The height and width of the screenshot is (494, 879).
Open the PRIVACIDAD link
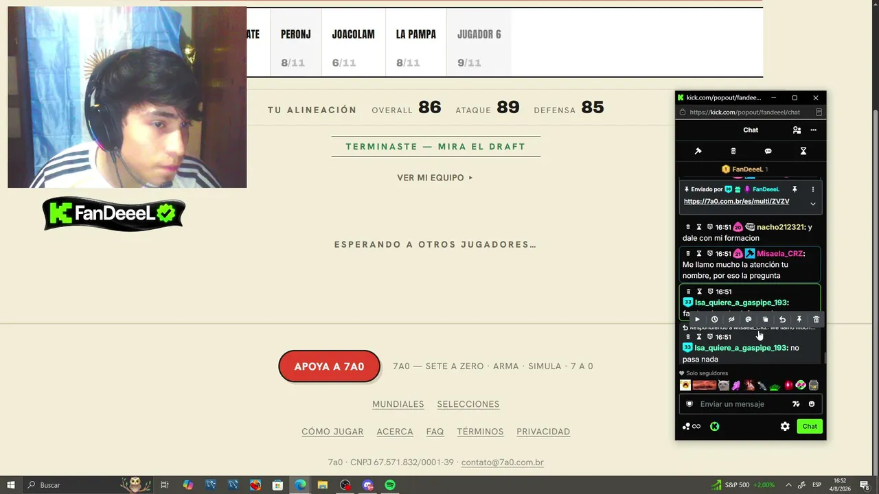[543, 432]
